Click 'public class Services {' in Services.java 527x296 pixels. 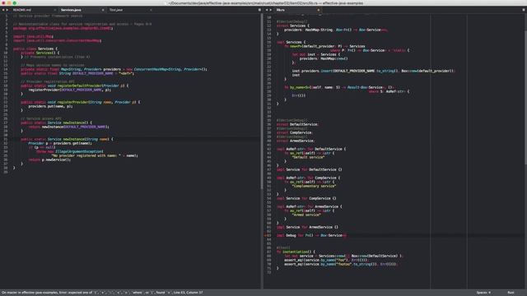coord(35,49)
